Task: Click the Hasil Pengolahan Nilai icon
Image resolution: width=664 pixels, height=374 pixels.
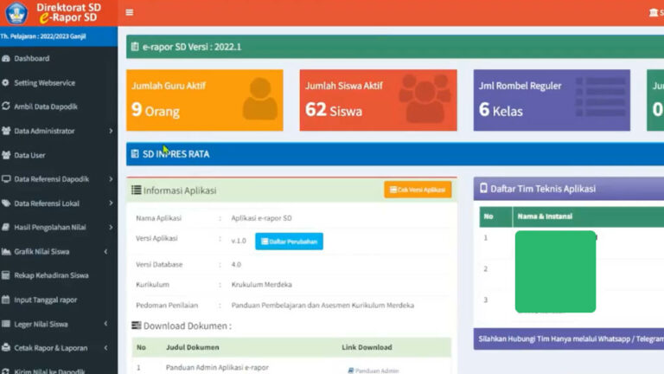Action: tap(6, 228)
